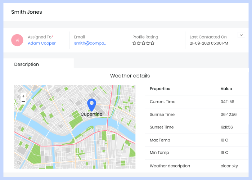Image resolution: width=252 pixels, height=180 pixels.
Task: Click the smith@compa... email link
Action: [x=90, y=43]
